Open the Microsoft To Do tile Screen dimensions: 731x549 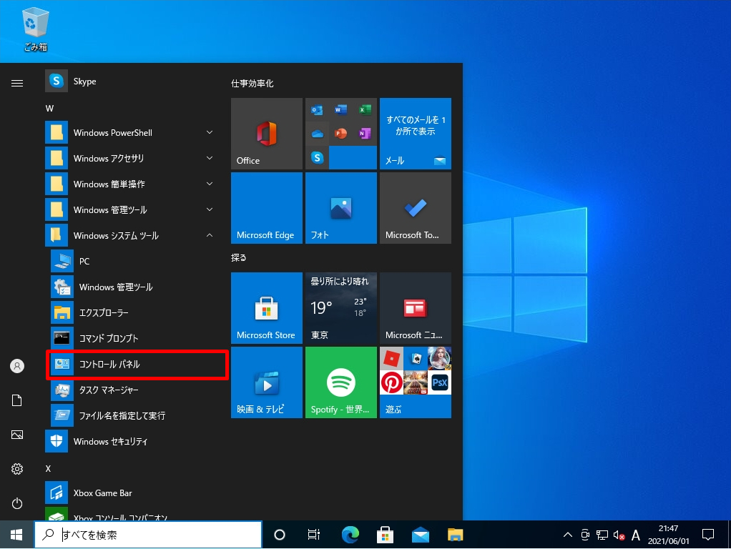(416, 208)
